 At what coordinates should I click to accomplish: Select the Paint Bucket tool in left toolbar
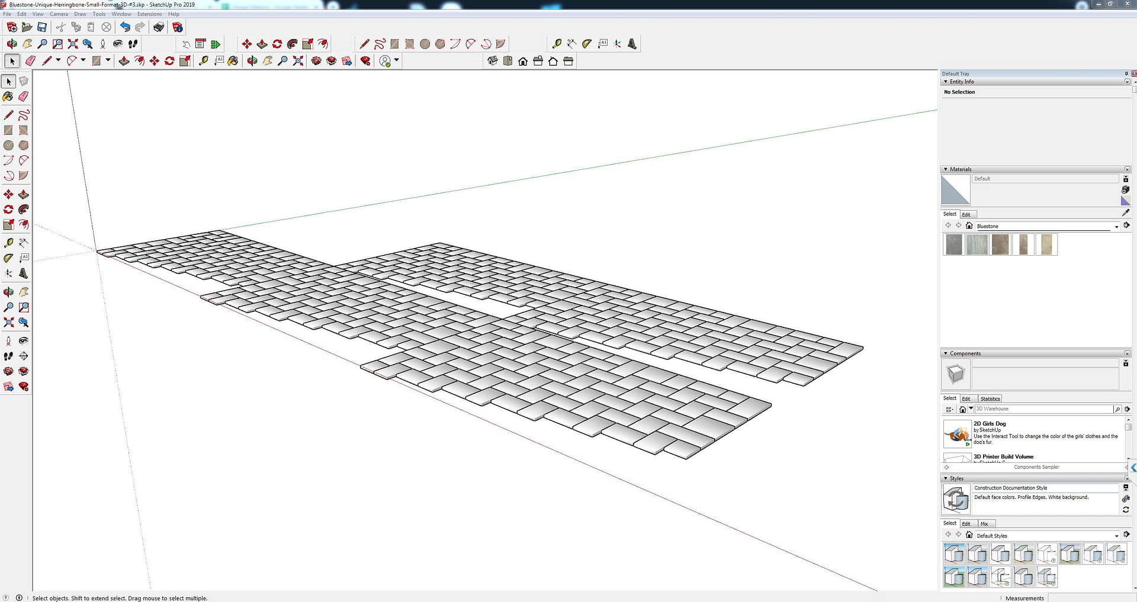coord(8,96)
